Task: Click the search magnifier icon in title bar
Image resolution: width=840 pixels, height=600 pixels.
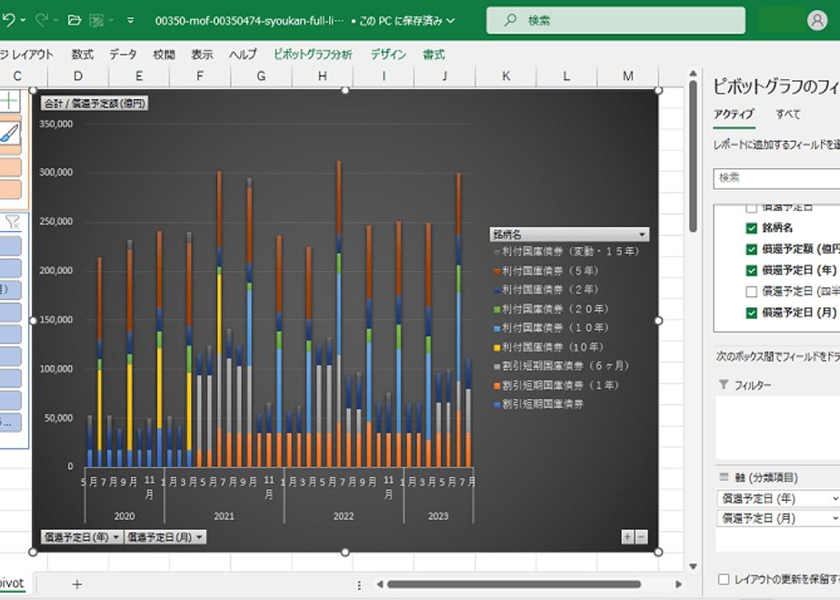Action: coord(510,20)
